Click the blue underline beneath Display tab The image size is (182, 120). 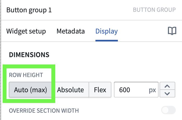click(x=107, y=41)
